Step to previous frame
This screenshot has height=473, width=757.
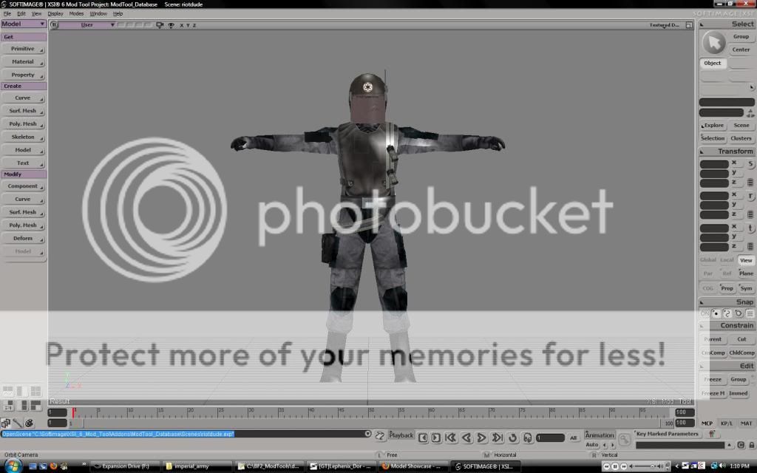coord(423,438)
